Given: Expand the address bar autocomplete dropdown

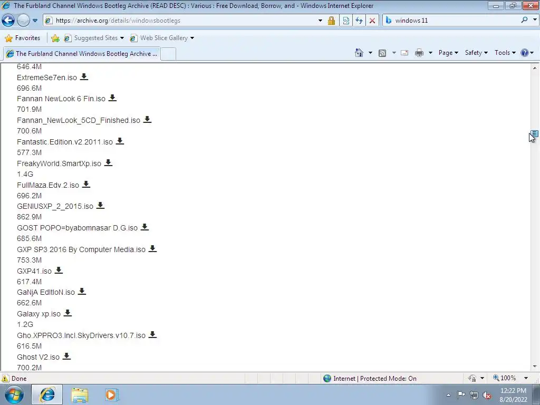Looking at the screenshot, I should click(320, 21).
